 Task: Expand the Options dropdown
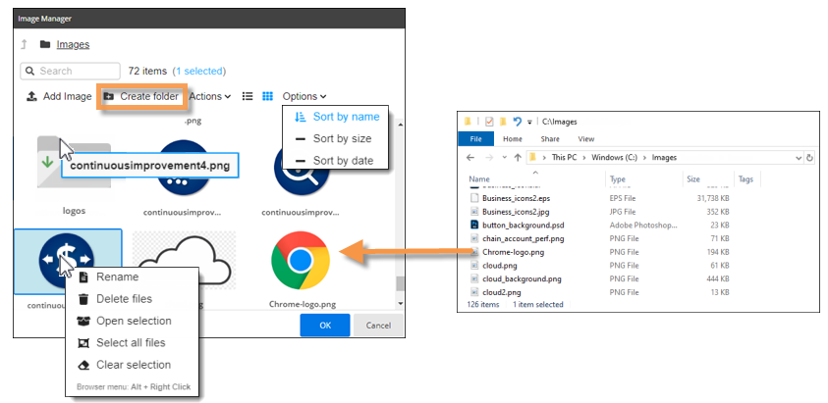pos(304,96)
